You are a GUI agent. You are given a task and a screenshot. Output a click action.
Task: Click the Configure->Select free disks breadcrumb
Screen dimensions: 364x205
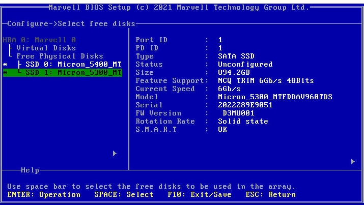tap(71, 23)
